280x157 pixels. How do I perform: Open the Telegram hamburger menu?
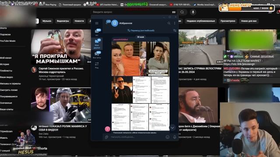pyautogui.click(x=97, y=23)
